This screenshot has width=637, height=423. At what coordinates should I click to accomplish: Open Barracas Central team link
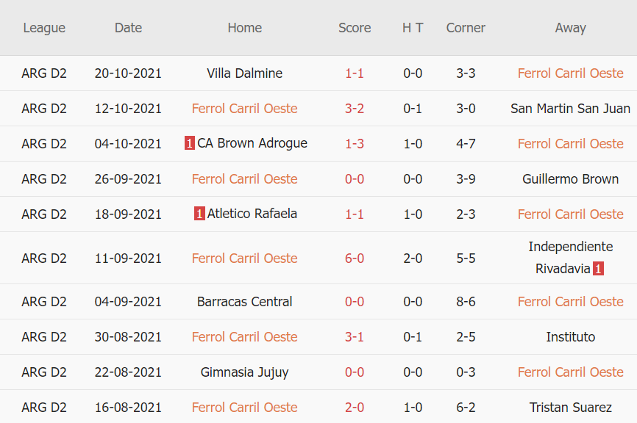(245, 302)
